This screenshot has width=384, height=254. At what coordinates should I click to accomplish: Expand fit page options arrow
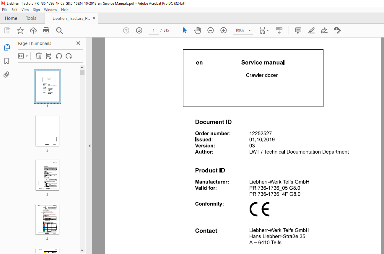pyautogui.click(x=268, y=30)
